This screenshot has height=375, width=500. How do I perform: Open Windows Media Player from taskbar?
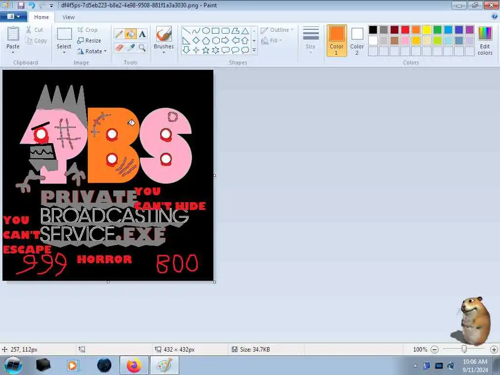tap(72, 365)
